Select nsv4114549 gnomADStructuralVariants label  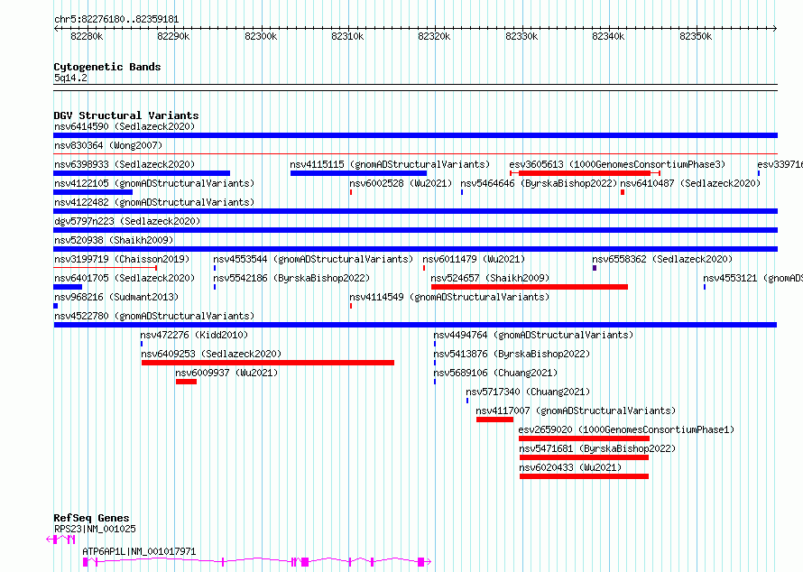449,297
